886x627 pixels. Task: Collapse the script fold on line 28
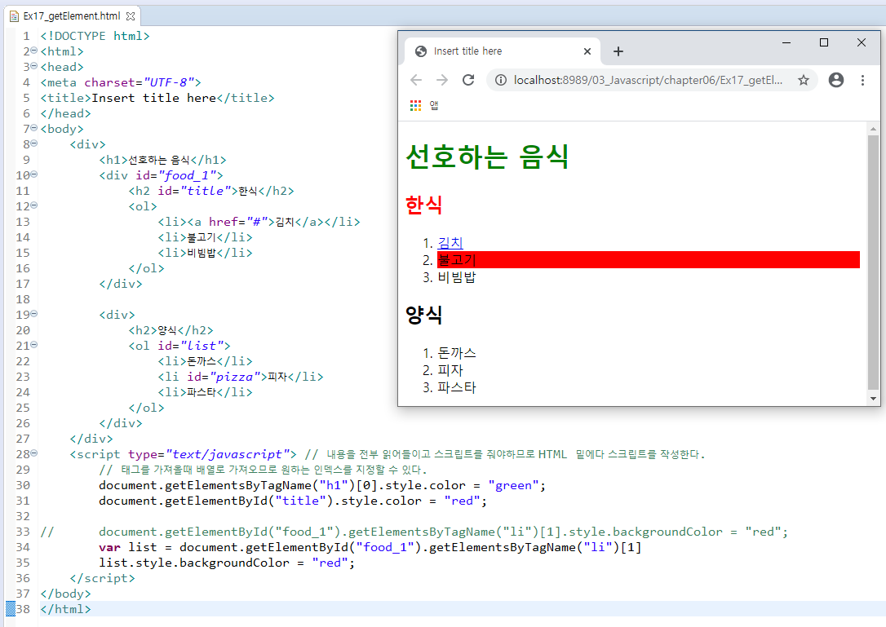pyautogui.click(x=34, y=453)
